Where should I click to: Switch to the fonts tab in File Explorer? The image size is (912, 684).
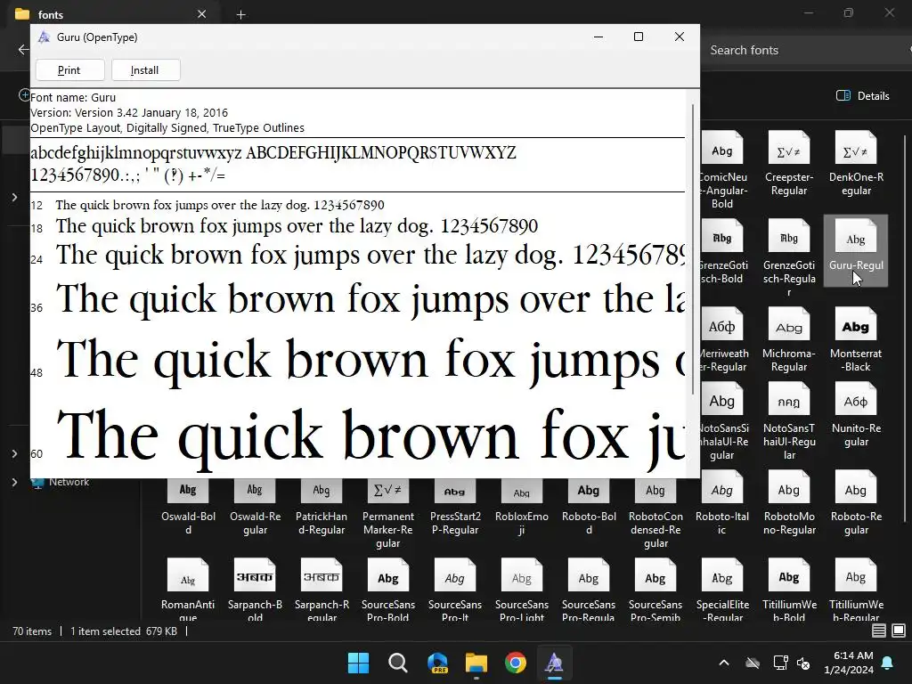click(x=110, y=14)
